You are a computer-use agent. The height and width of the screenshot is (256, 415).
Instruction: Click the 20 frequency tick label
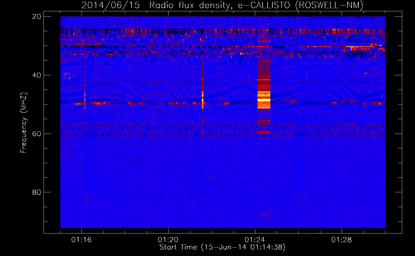pyautogui.click(x=36, y=17)
